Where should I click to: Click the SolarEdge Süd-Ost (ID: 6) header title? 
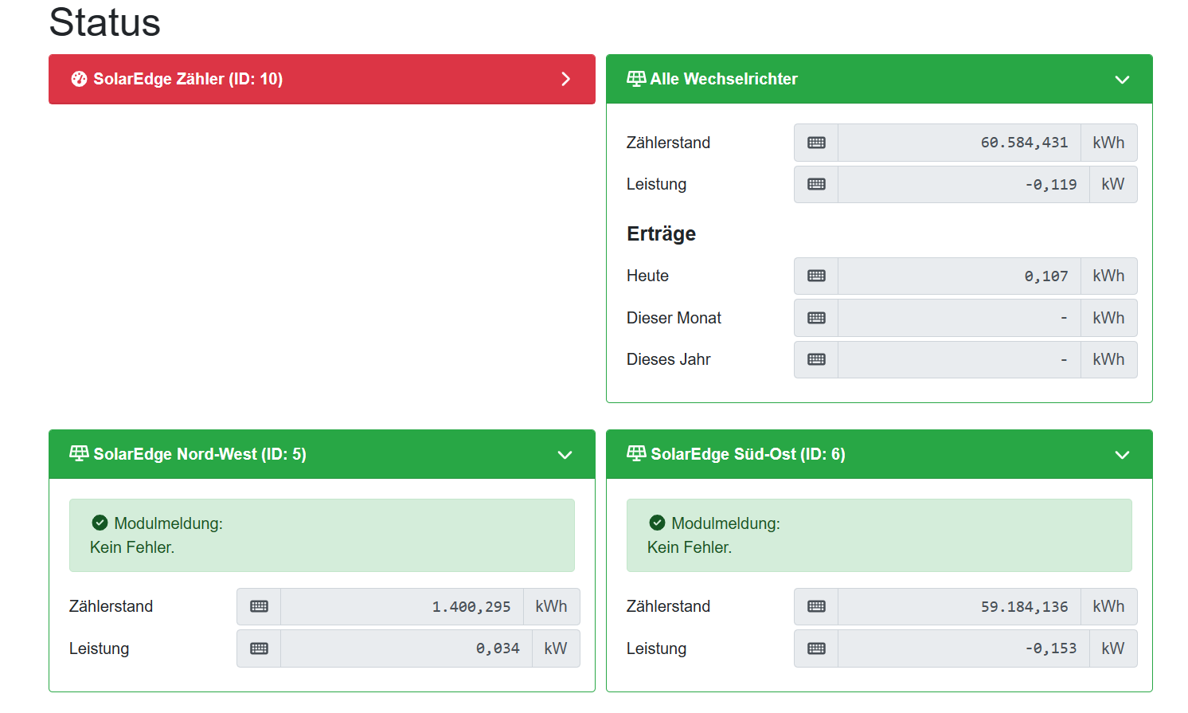tap(747, 454)
